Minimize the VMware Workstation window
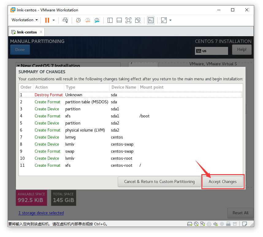Screen dimensions: 263x237 coord(219,10)
